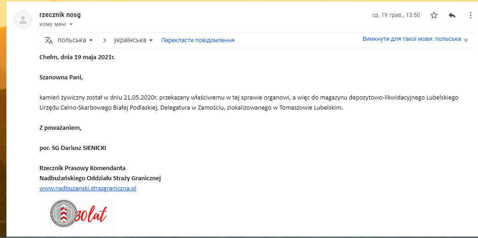Click the sender's profile avatar
The width and height of the screenshot is (478, 238).
pos(23,20)
